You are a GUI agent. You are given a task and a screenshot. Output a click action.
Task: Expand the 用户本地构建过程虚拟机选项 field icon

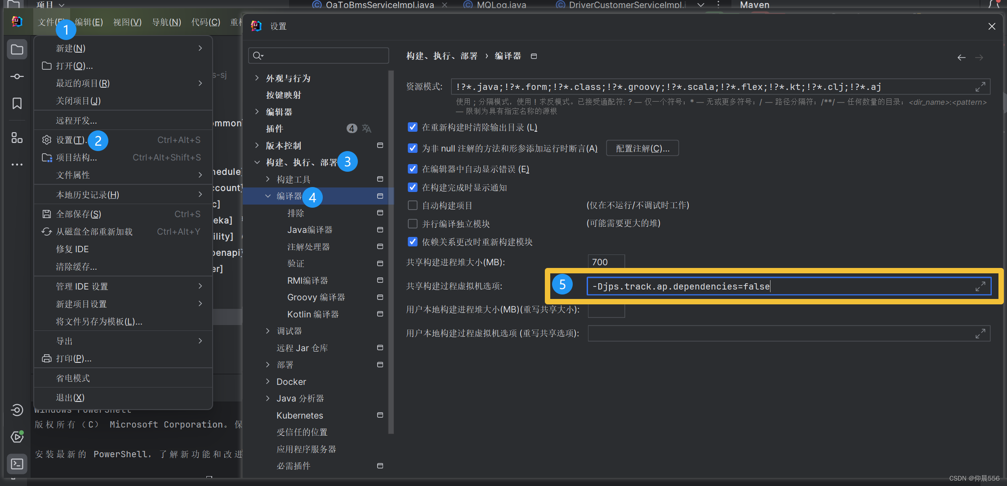tap(980, 333)
